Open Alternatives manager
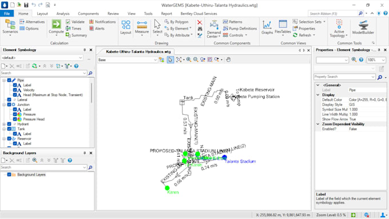The image size is (389, 219). click(x=32, y=22)
